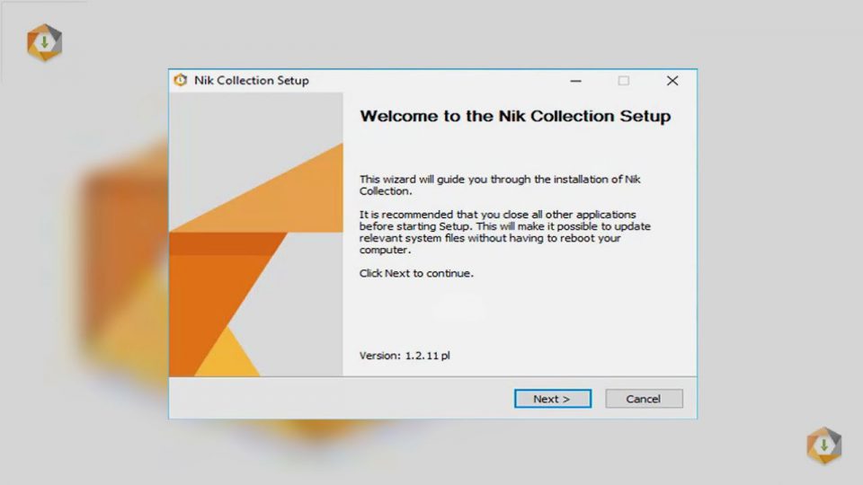Image resolution: width=863 pixels, height=485 pixels.
Task: Click the disabled maximize button in title bar
Action: click(624, 81)
